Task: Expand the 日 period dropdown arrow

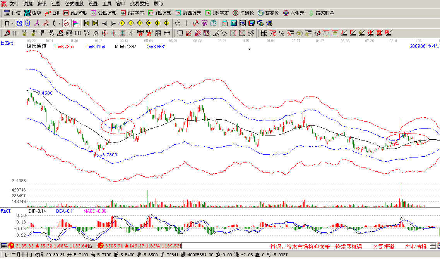Action: click(12, 23)
